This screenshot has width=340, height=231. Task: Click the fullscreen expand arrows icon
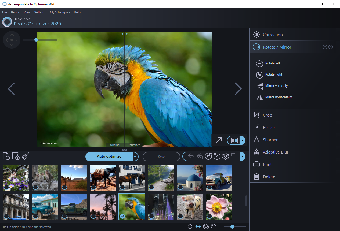(x=219, y=140)
